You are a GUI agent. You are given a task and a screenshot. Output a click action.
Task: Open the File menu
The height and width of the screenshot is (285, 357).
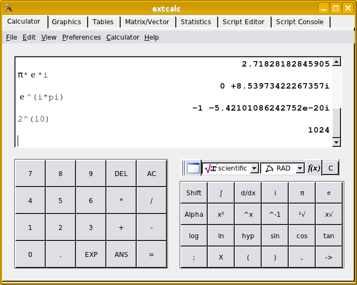coord(12,37)
